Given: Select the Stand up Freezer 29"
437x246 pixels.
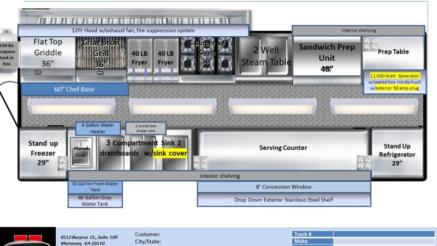Looking at the screenshot, I should point(43,153).
